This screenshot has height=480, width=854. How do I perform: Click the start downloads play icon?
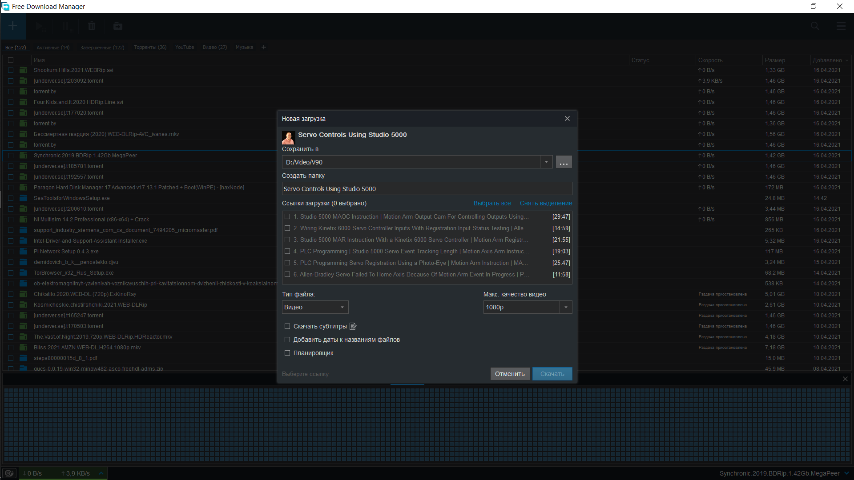click(x=40, y=26)
